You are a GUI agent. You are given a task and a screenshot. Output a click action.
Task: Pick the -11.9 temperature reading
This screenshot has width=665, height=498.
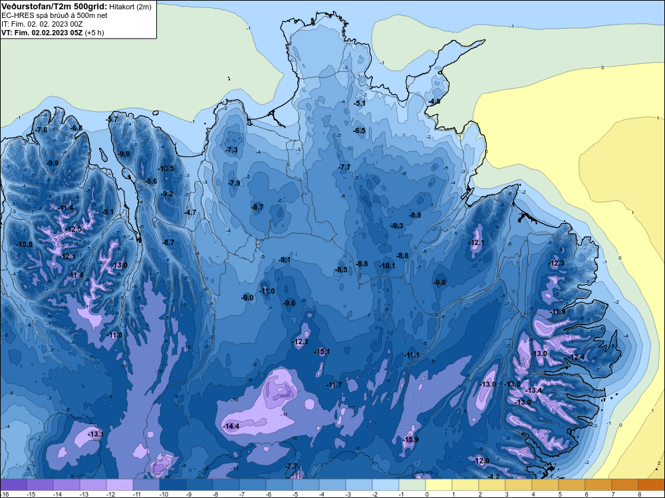[x=558, y=312]
